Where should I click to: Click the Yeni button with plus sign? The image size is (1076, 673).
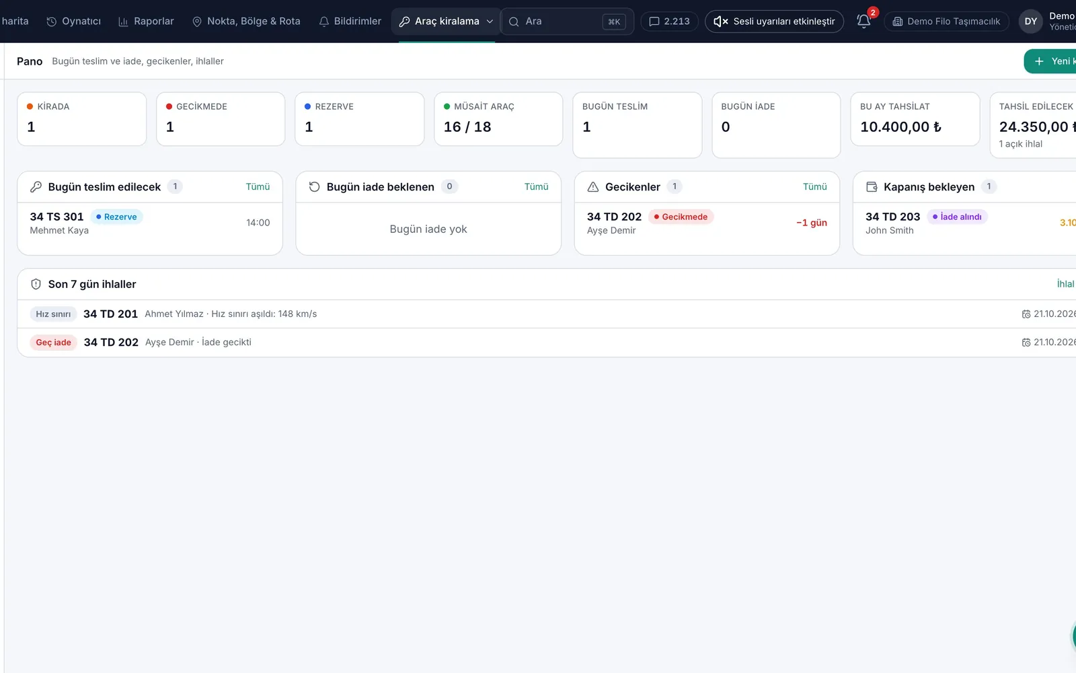tap(1050, 61)
